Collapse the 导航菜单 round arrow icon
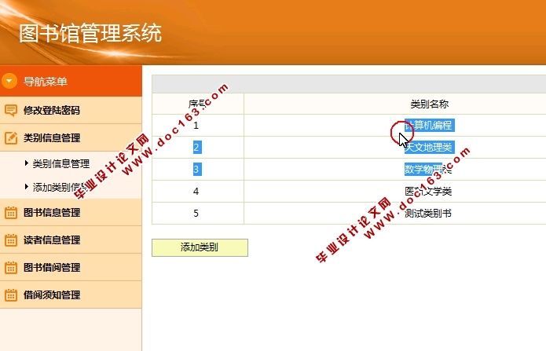This screenshot has height=351, width=546. click(9, 81)
